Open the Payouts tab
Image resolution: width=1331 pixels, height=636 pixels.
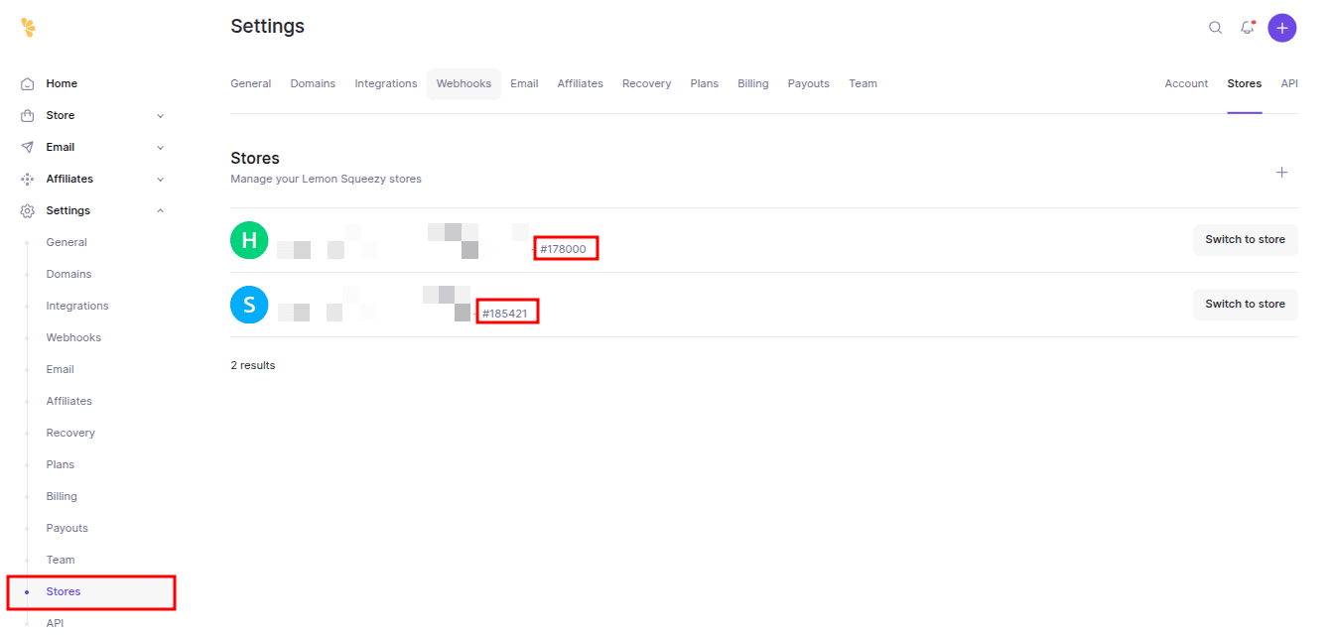click(809, 84)
